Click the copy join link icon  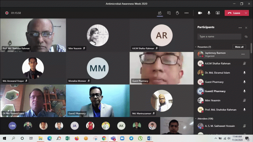(x=246, y=37)
